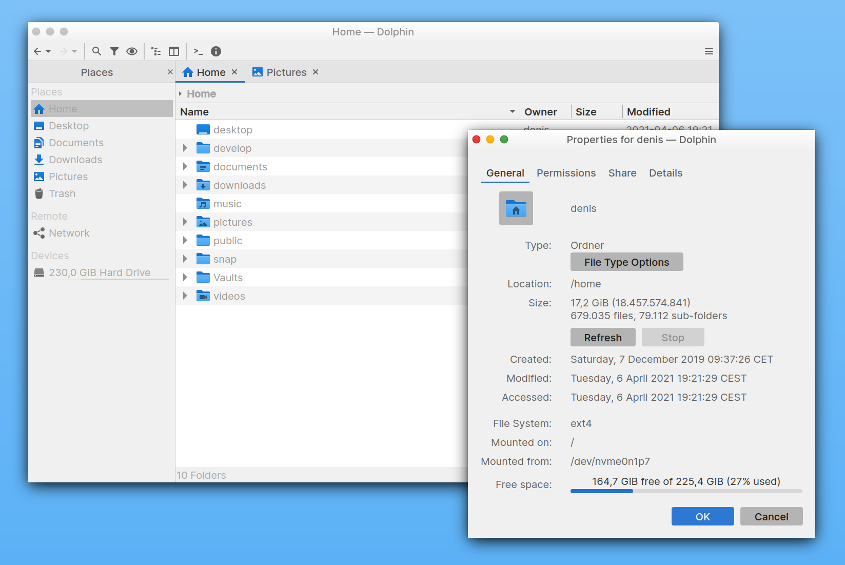Open search with magnifier icon

pos(96,51)
